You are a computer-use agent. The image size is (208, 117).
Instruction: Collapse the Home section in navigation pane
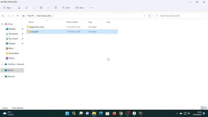click(x=2, y=24)
